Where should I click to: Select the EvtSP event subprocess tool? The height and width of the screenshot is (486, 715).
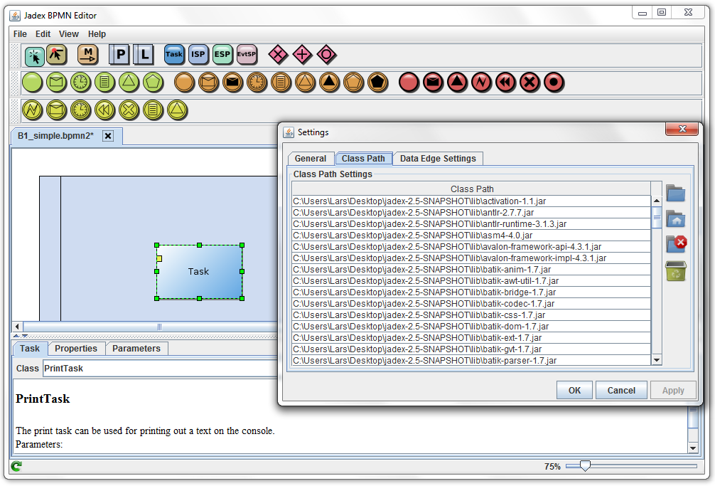click(x=247, y=55)
